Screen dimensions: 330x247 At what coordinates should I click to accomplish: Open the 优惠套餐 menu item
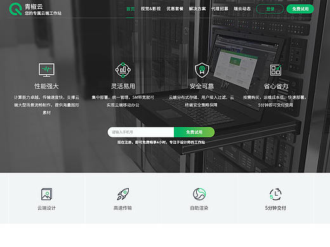(x=175, y=9)
